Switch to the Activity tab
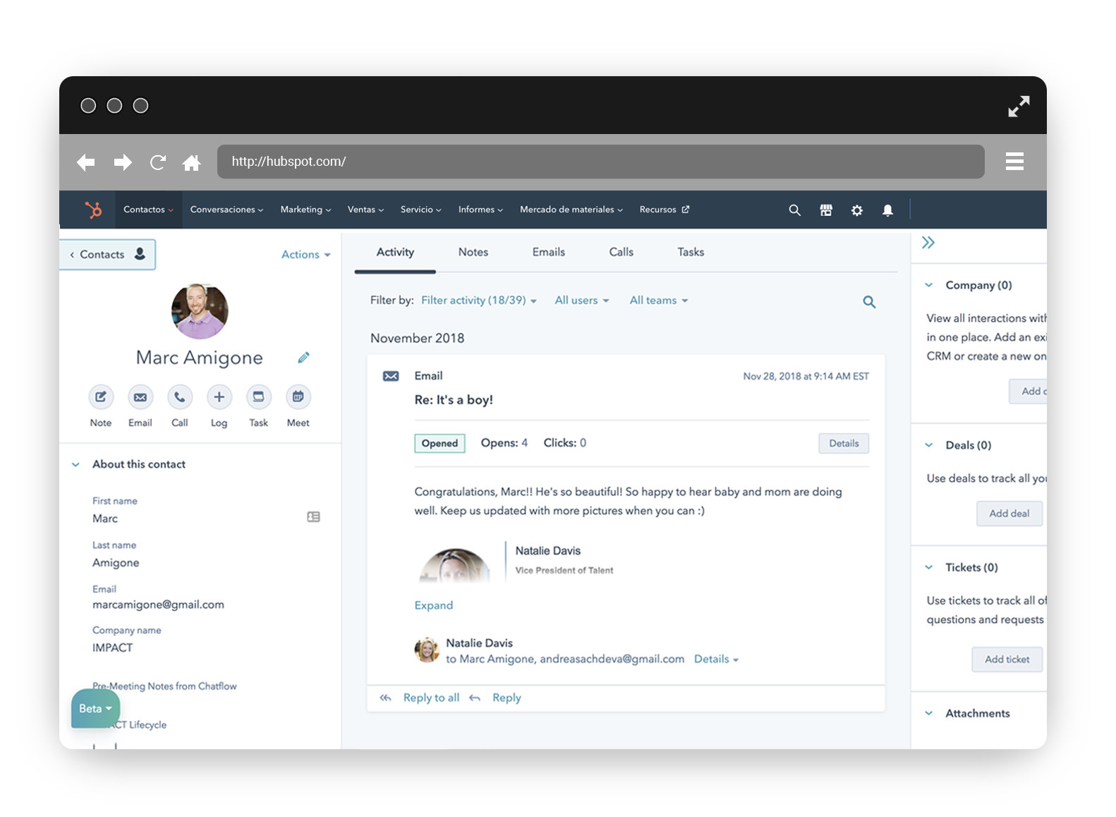 pos(395,253)
